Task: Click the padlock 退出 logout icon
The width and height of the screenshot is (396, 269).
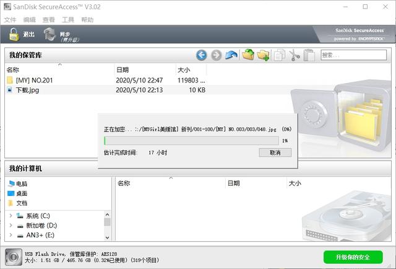Action: (14, 35)
